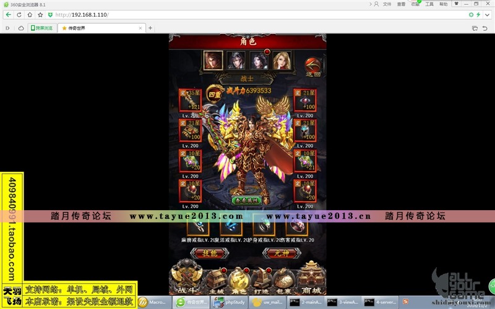
Task: Click the green 查看属性 view attributes button
Action: click(x=246, y=200)
